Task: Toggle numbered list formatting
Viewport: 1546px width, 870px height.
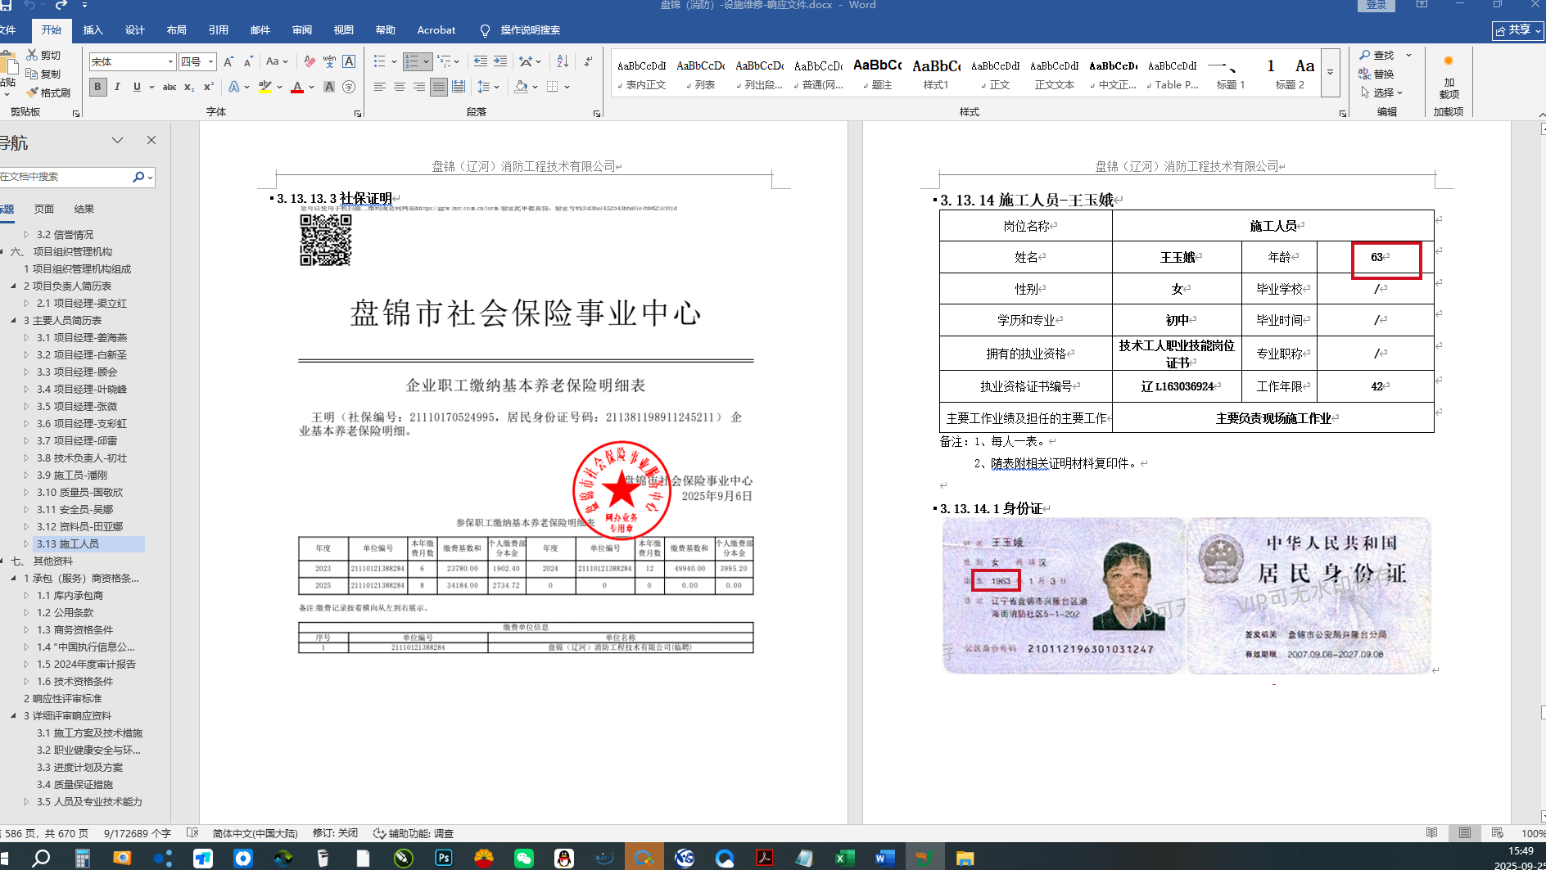Action: pos(412,61)
